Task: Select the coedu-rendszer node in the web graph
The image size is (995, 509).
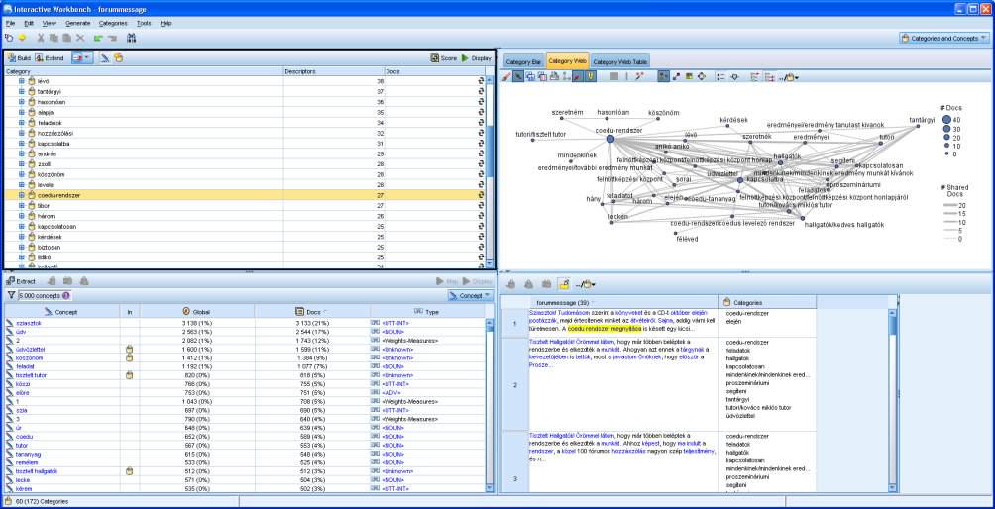Action: pos(609,138)
